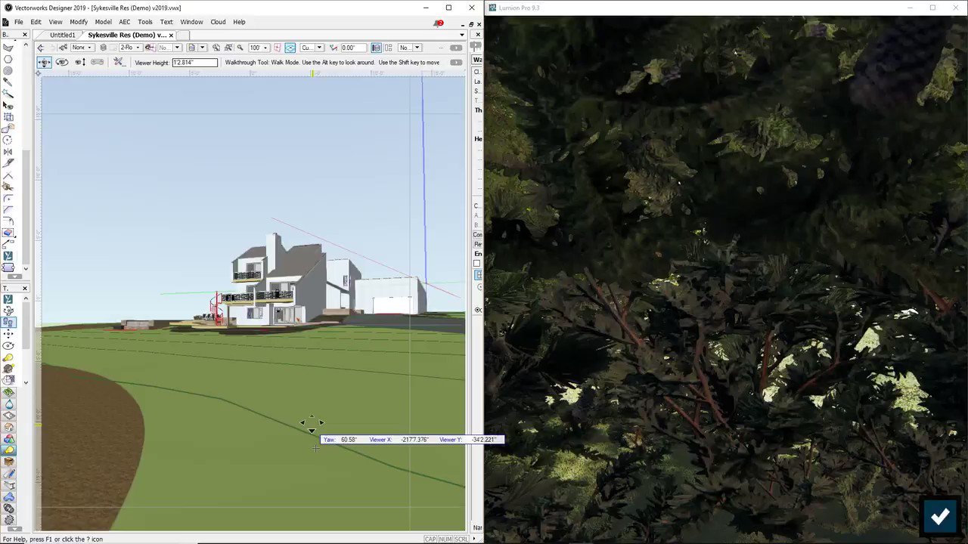The image size is (968, 544).
Task: Open the active layer '2-Flo' dropdown
Action: [x=130, y=48]
